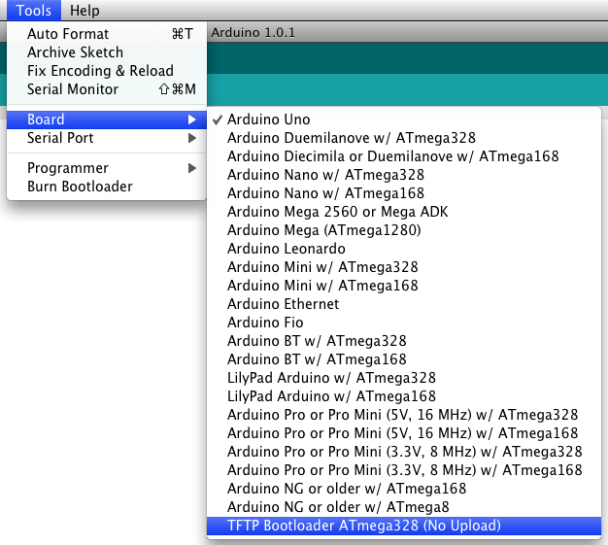608x545 pixels.
Task: Open the Help menu
Action: [84, 10]
